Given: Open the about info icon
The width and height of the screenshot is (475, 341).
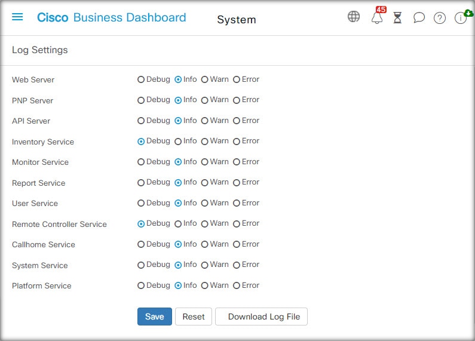Looking at the screenshot, I should (461, 18).
